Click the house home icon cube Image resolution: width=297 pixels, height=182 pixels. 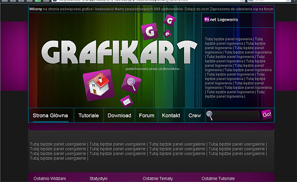pos(98,85)
